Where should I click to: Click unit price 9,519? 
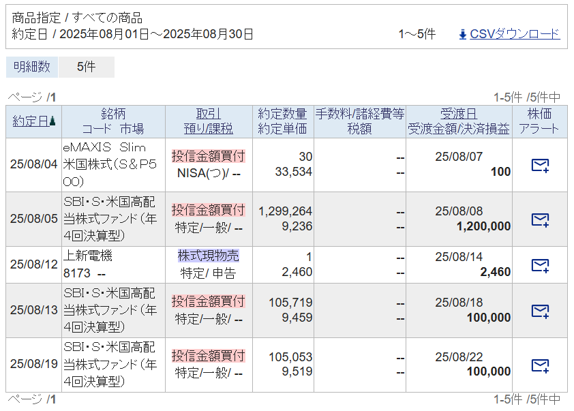[x=297, y=371]
